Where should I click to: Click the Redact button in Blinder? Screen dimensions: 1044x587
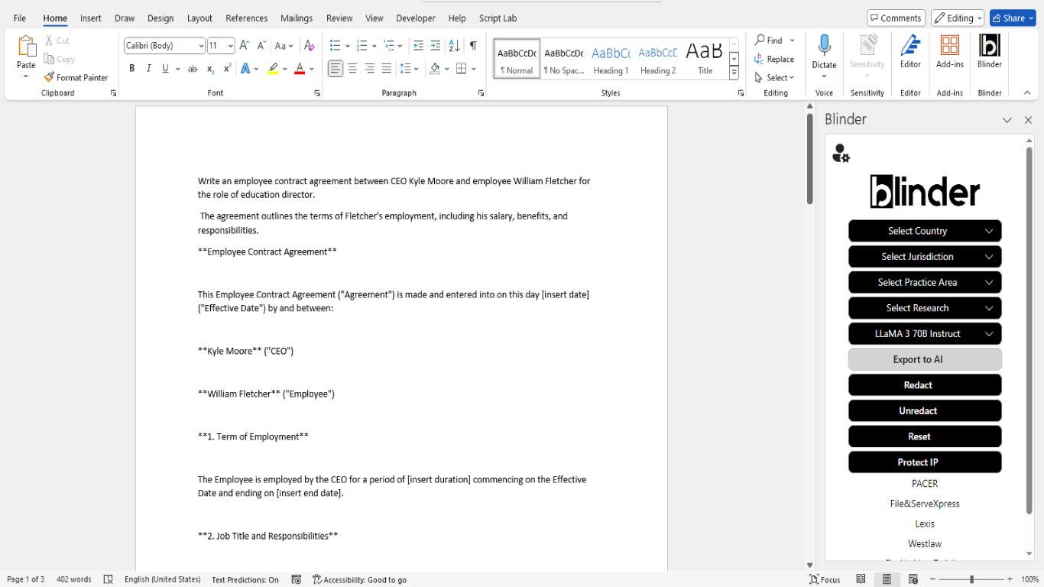click(917, 384)
